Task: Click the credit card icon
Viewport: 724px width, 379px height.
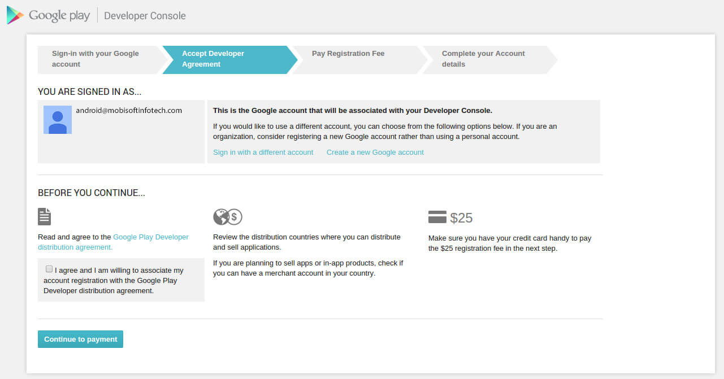Action: [437, 217]
